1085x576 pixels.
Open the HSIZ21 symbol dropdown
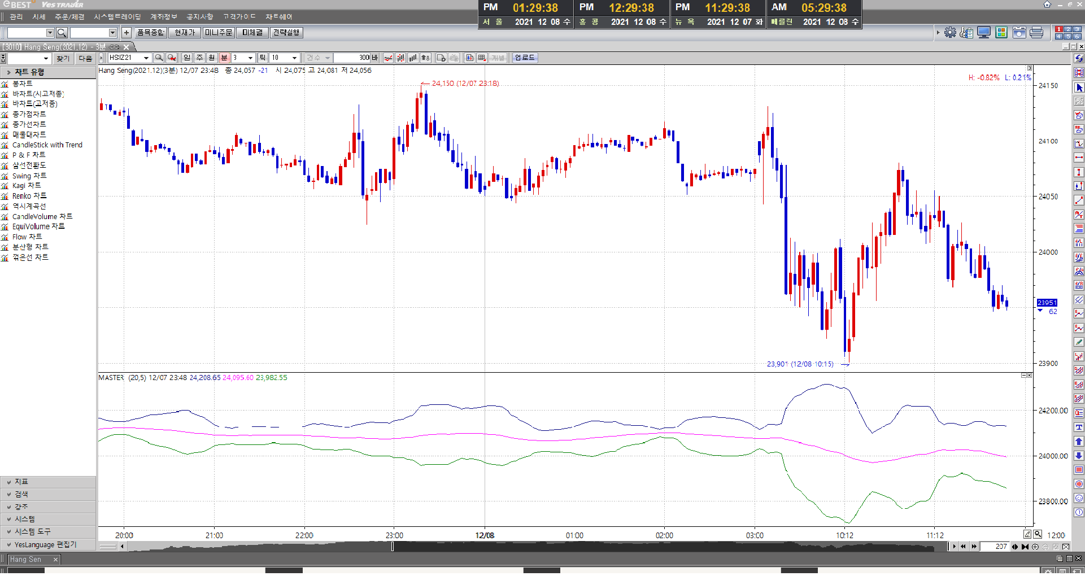pyautogui.click(x=146, y=58)
